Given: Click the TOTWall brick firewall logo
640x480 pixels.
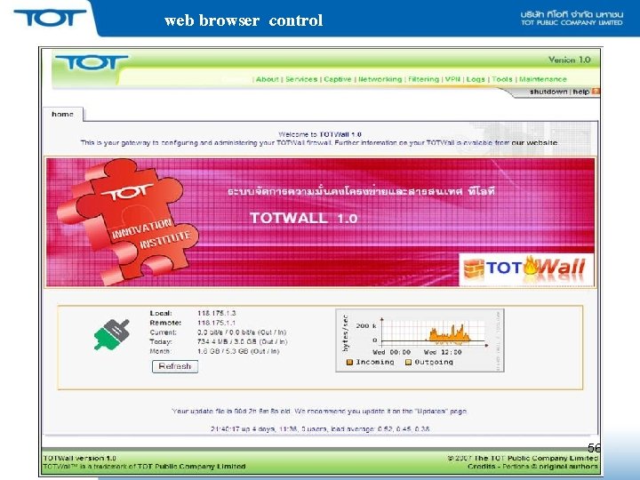Looking at the screenshot, I should click(x=525, y=268).
